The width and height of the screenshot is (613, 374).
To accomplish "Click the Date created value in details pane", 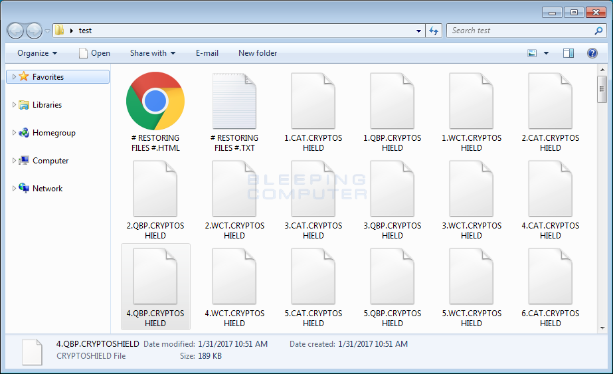I will tap(373, 344).
